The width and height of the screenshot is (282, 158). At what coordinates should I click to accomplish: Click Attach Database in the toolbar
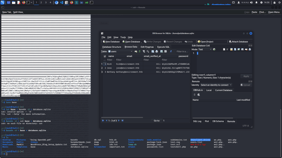tap(238, 42)
